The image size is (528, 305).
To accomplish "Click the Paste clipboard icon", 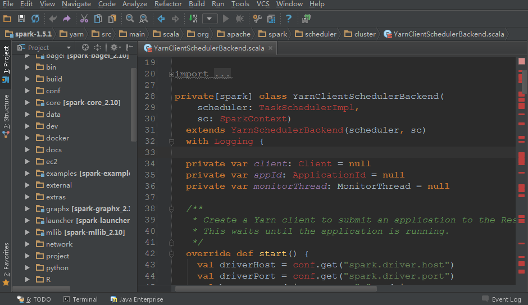I will point(112,19).
